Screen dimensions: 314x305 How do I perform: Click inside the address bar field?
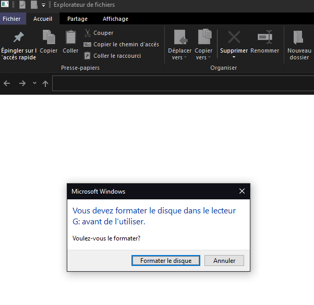point(183,83)
